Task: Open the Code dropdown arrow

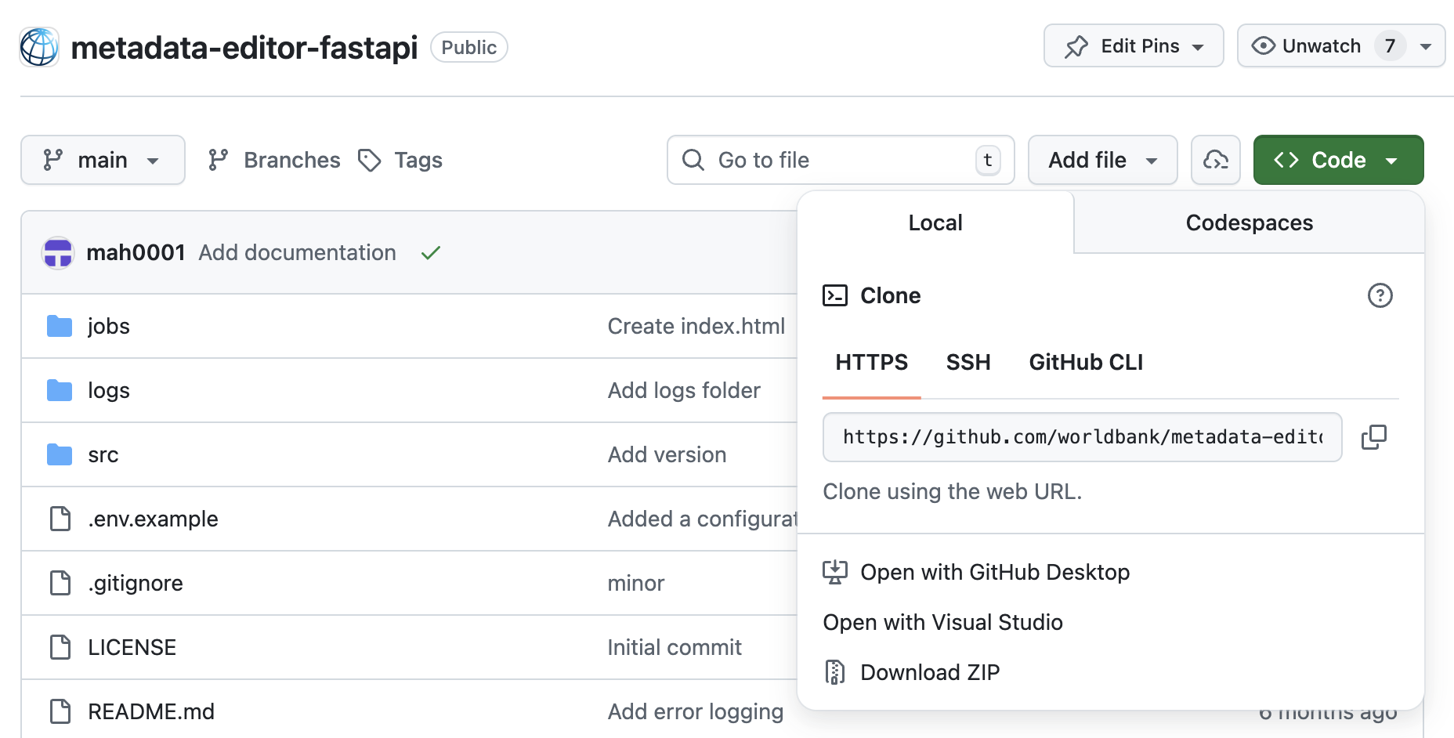Action: [1392, 160]
